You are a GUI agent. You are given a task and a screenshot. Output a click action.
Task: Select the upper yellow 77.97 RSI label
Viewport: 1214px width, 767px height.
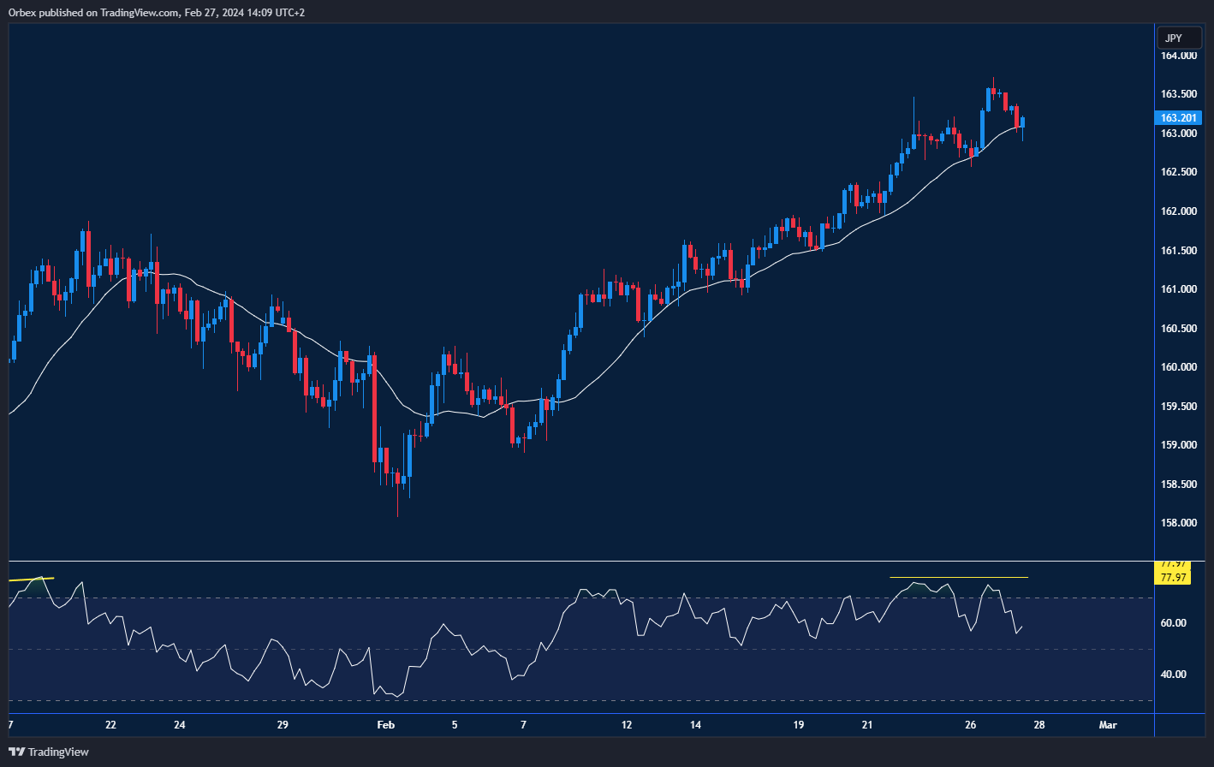(x=1174, y=564)
